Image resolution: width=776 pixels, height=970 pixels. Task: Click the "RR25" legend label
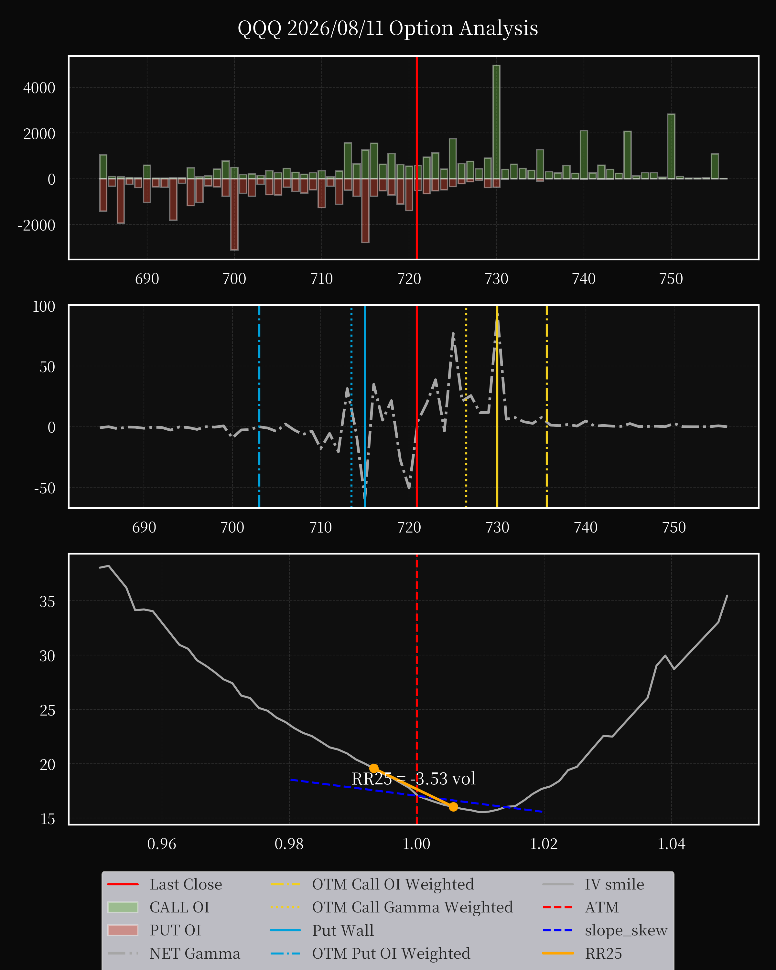(x=603, y=954)
